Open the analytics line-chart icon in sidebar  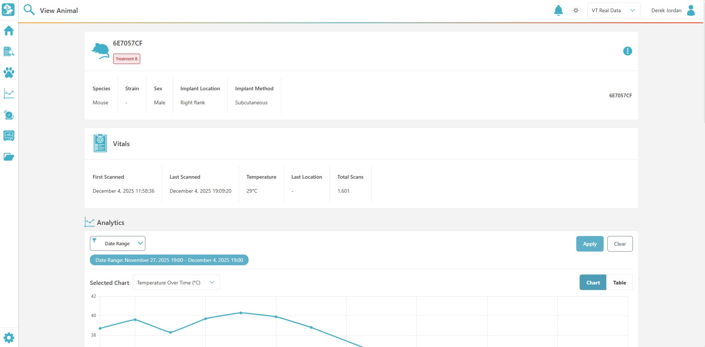[x=9, y=94]
